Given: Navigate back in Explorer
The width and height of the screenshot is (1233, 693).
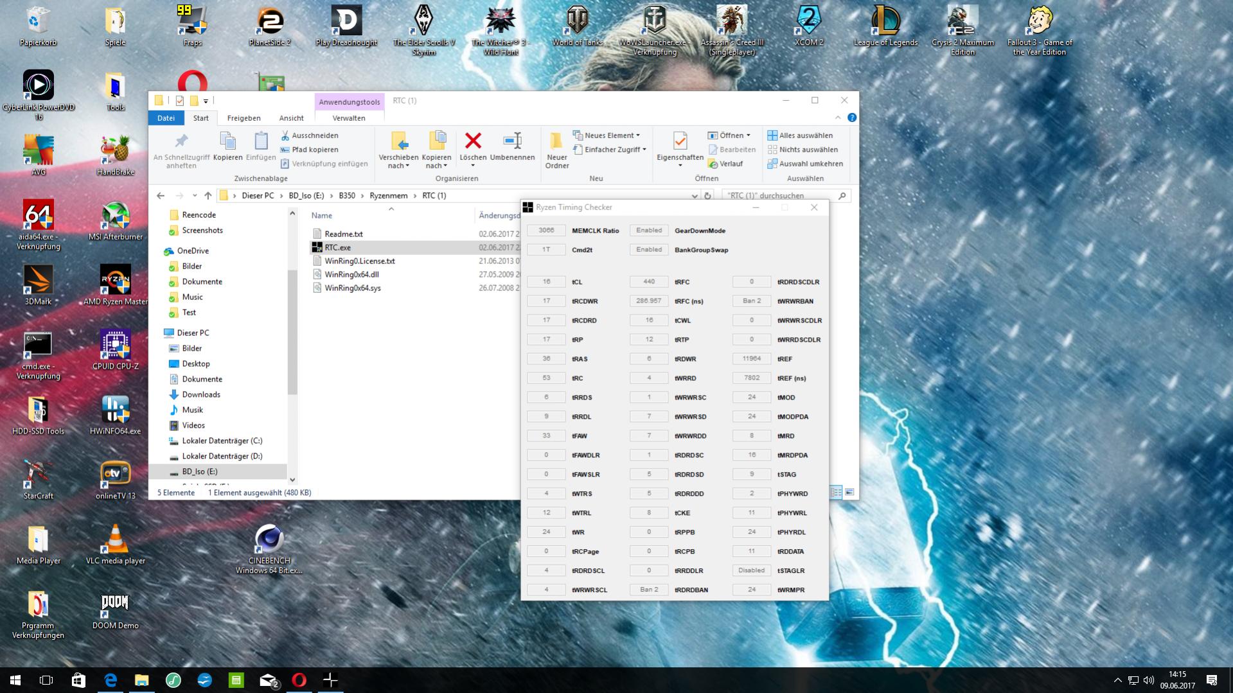Looking at the screenshot, I should pyautogui.click(x=161, y=195).
